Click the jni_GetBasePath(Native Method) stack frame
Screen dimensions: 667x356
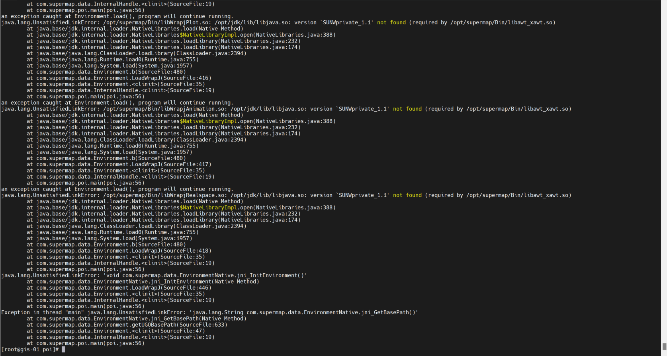137,319
